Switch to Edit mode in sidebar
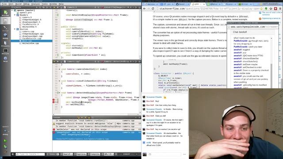Viewport: 283px width, 159px height. 5,21
